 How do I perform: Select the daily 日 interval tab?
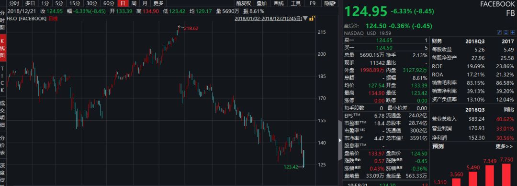[123, 3]
